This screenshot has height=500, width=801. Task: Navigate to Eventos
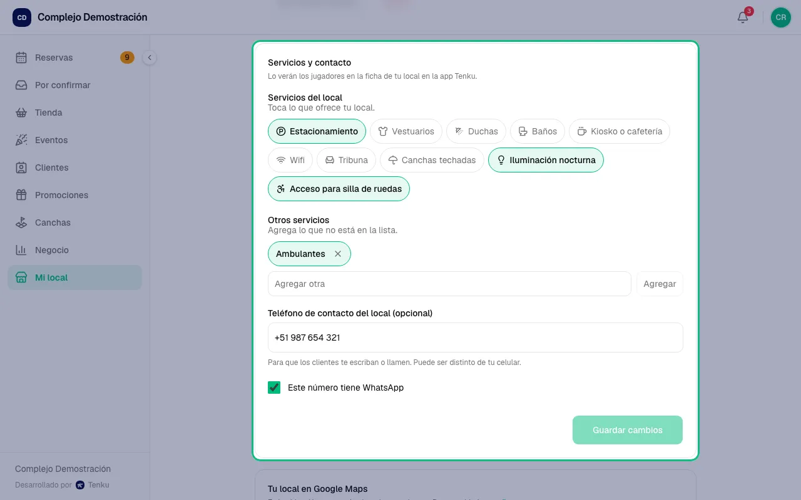pyautogui.click(x=75, y=140)
